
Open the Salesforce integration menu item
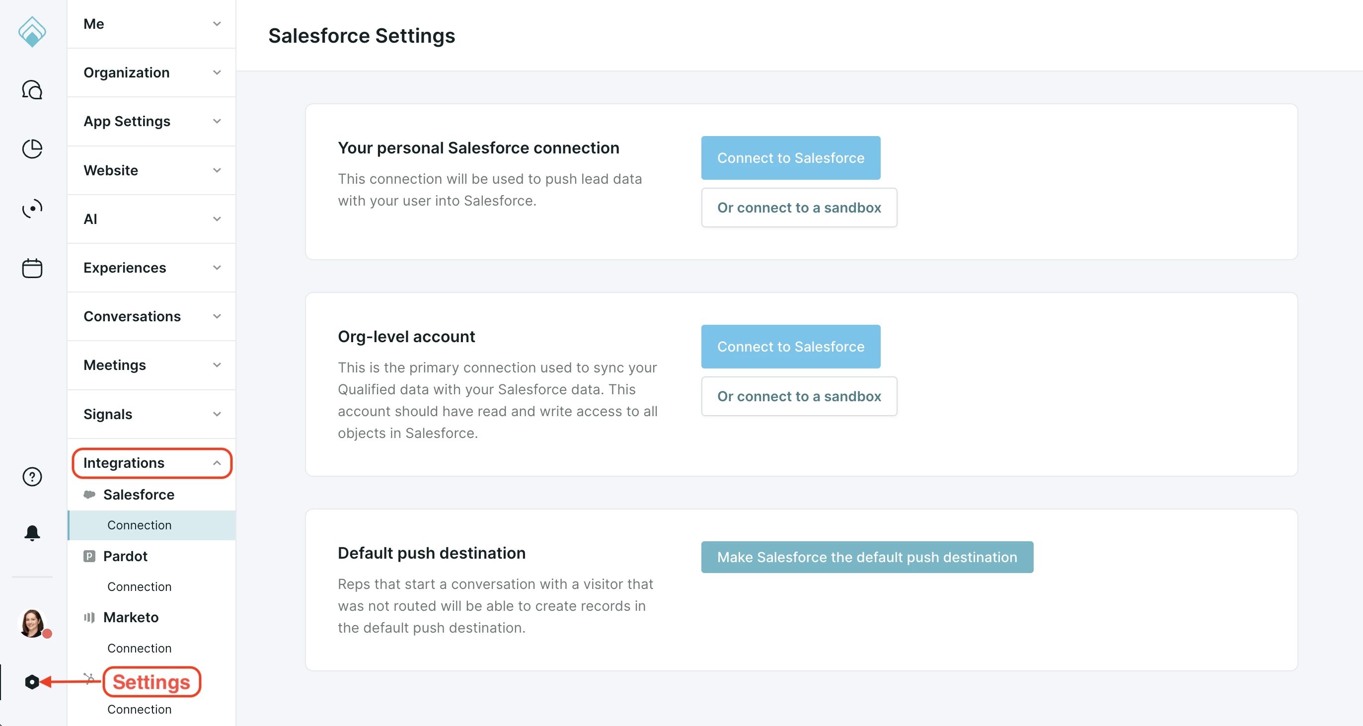point(139,495)
